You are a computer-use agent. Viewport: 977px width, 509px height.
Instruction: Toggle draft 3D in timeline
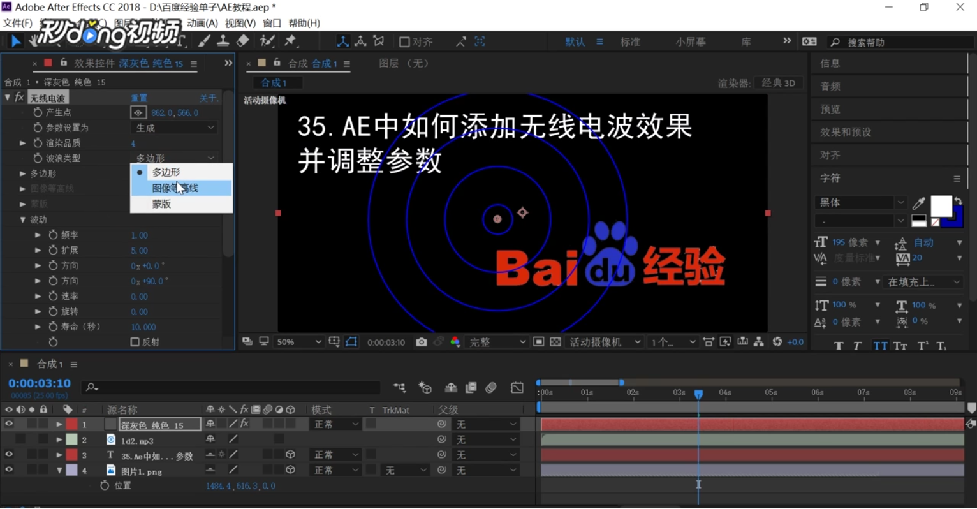(x=425, y=387)
